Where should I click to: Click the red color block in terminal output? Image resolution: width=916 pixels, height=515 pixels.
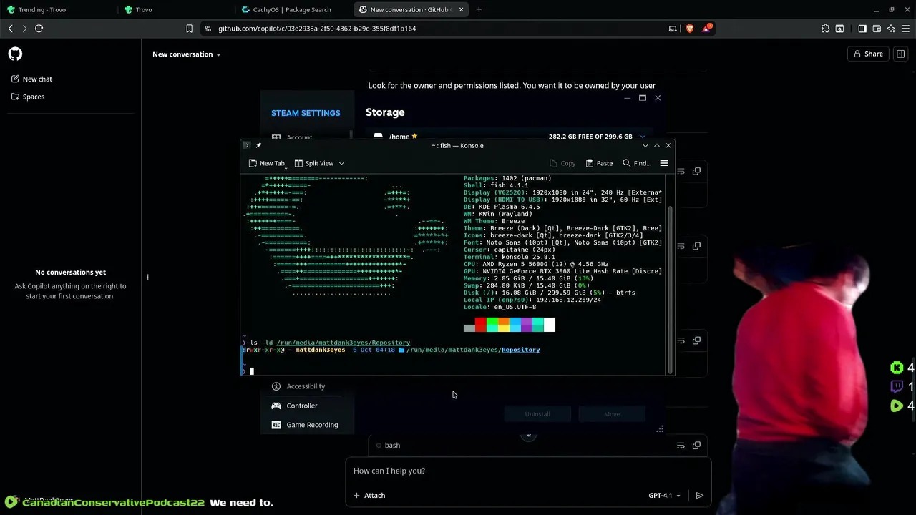pos(480,325)
